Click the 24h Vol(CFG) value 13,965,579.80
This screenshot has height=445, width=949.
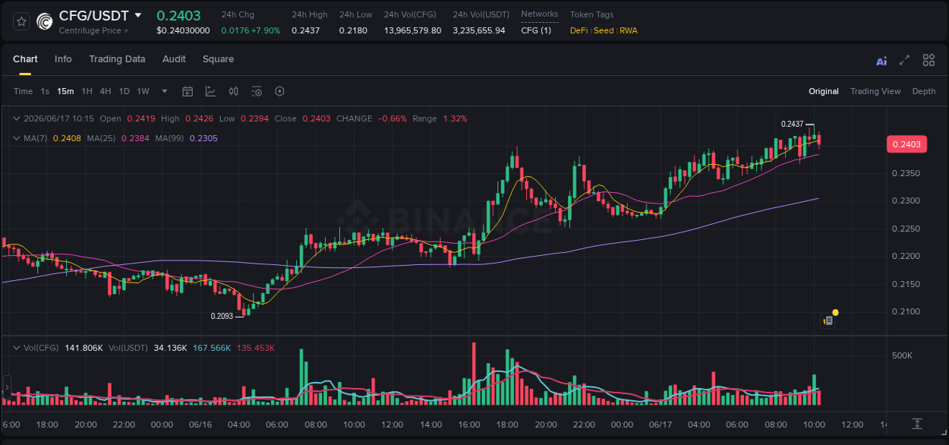412,30
